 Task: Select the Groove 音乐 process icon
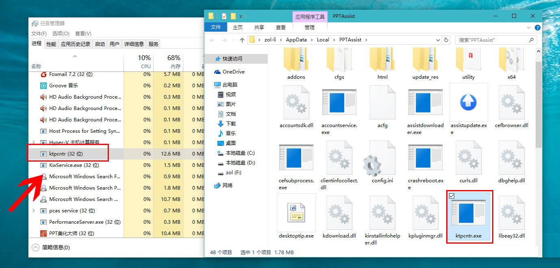pos(43,86)
